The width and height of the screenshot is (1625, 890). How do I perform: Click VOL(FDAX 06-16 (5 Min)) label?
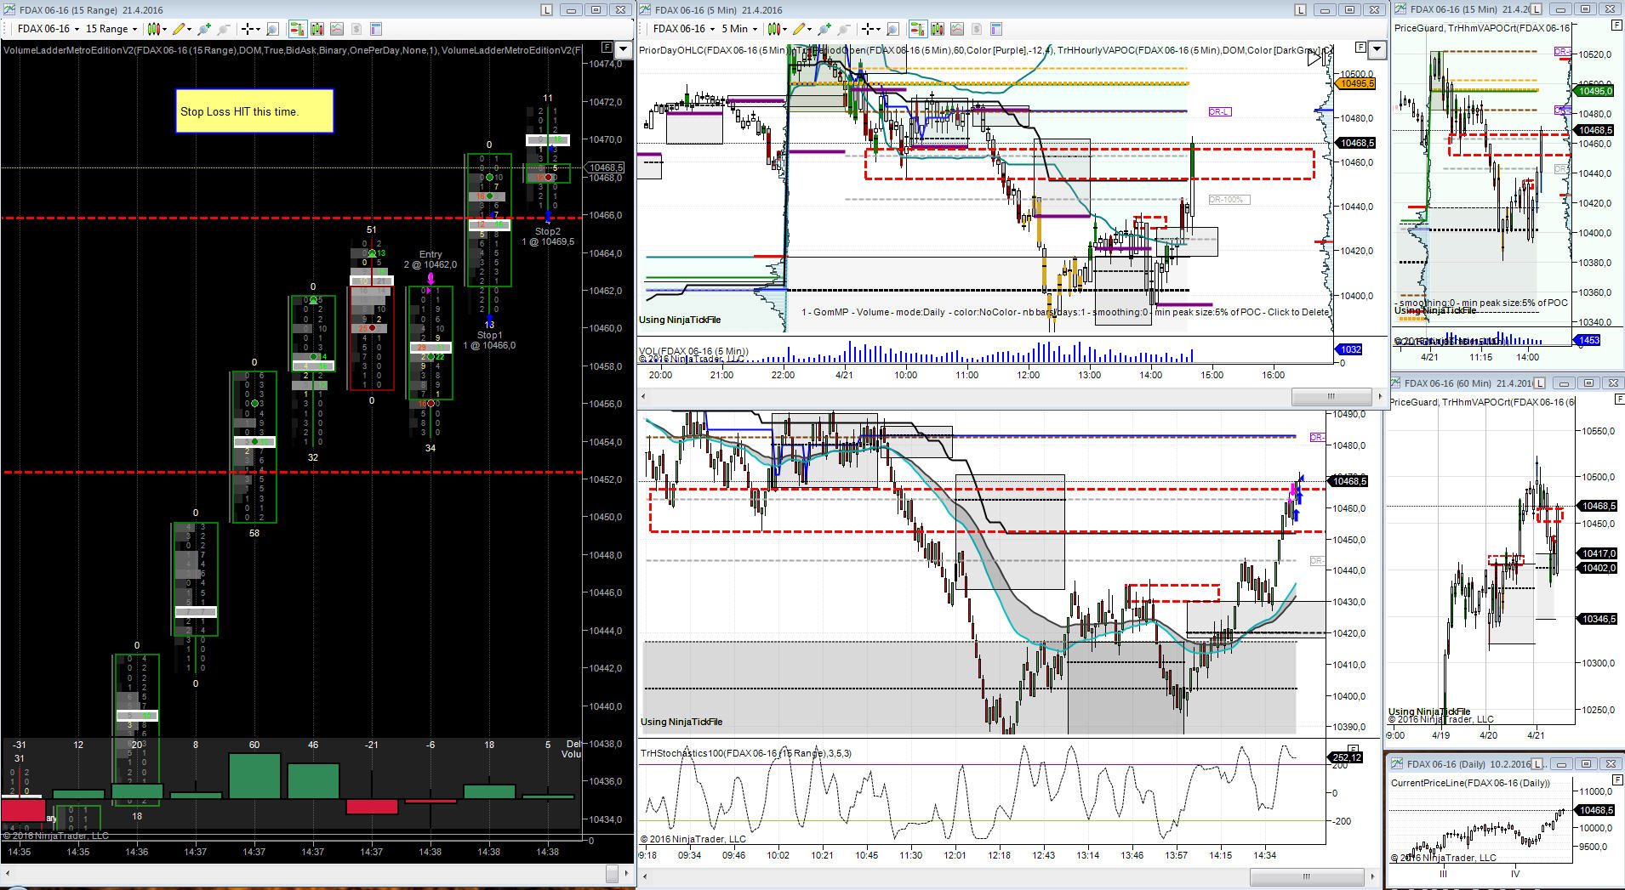(x=693, y=351)
